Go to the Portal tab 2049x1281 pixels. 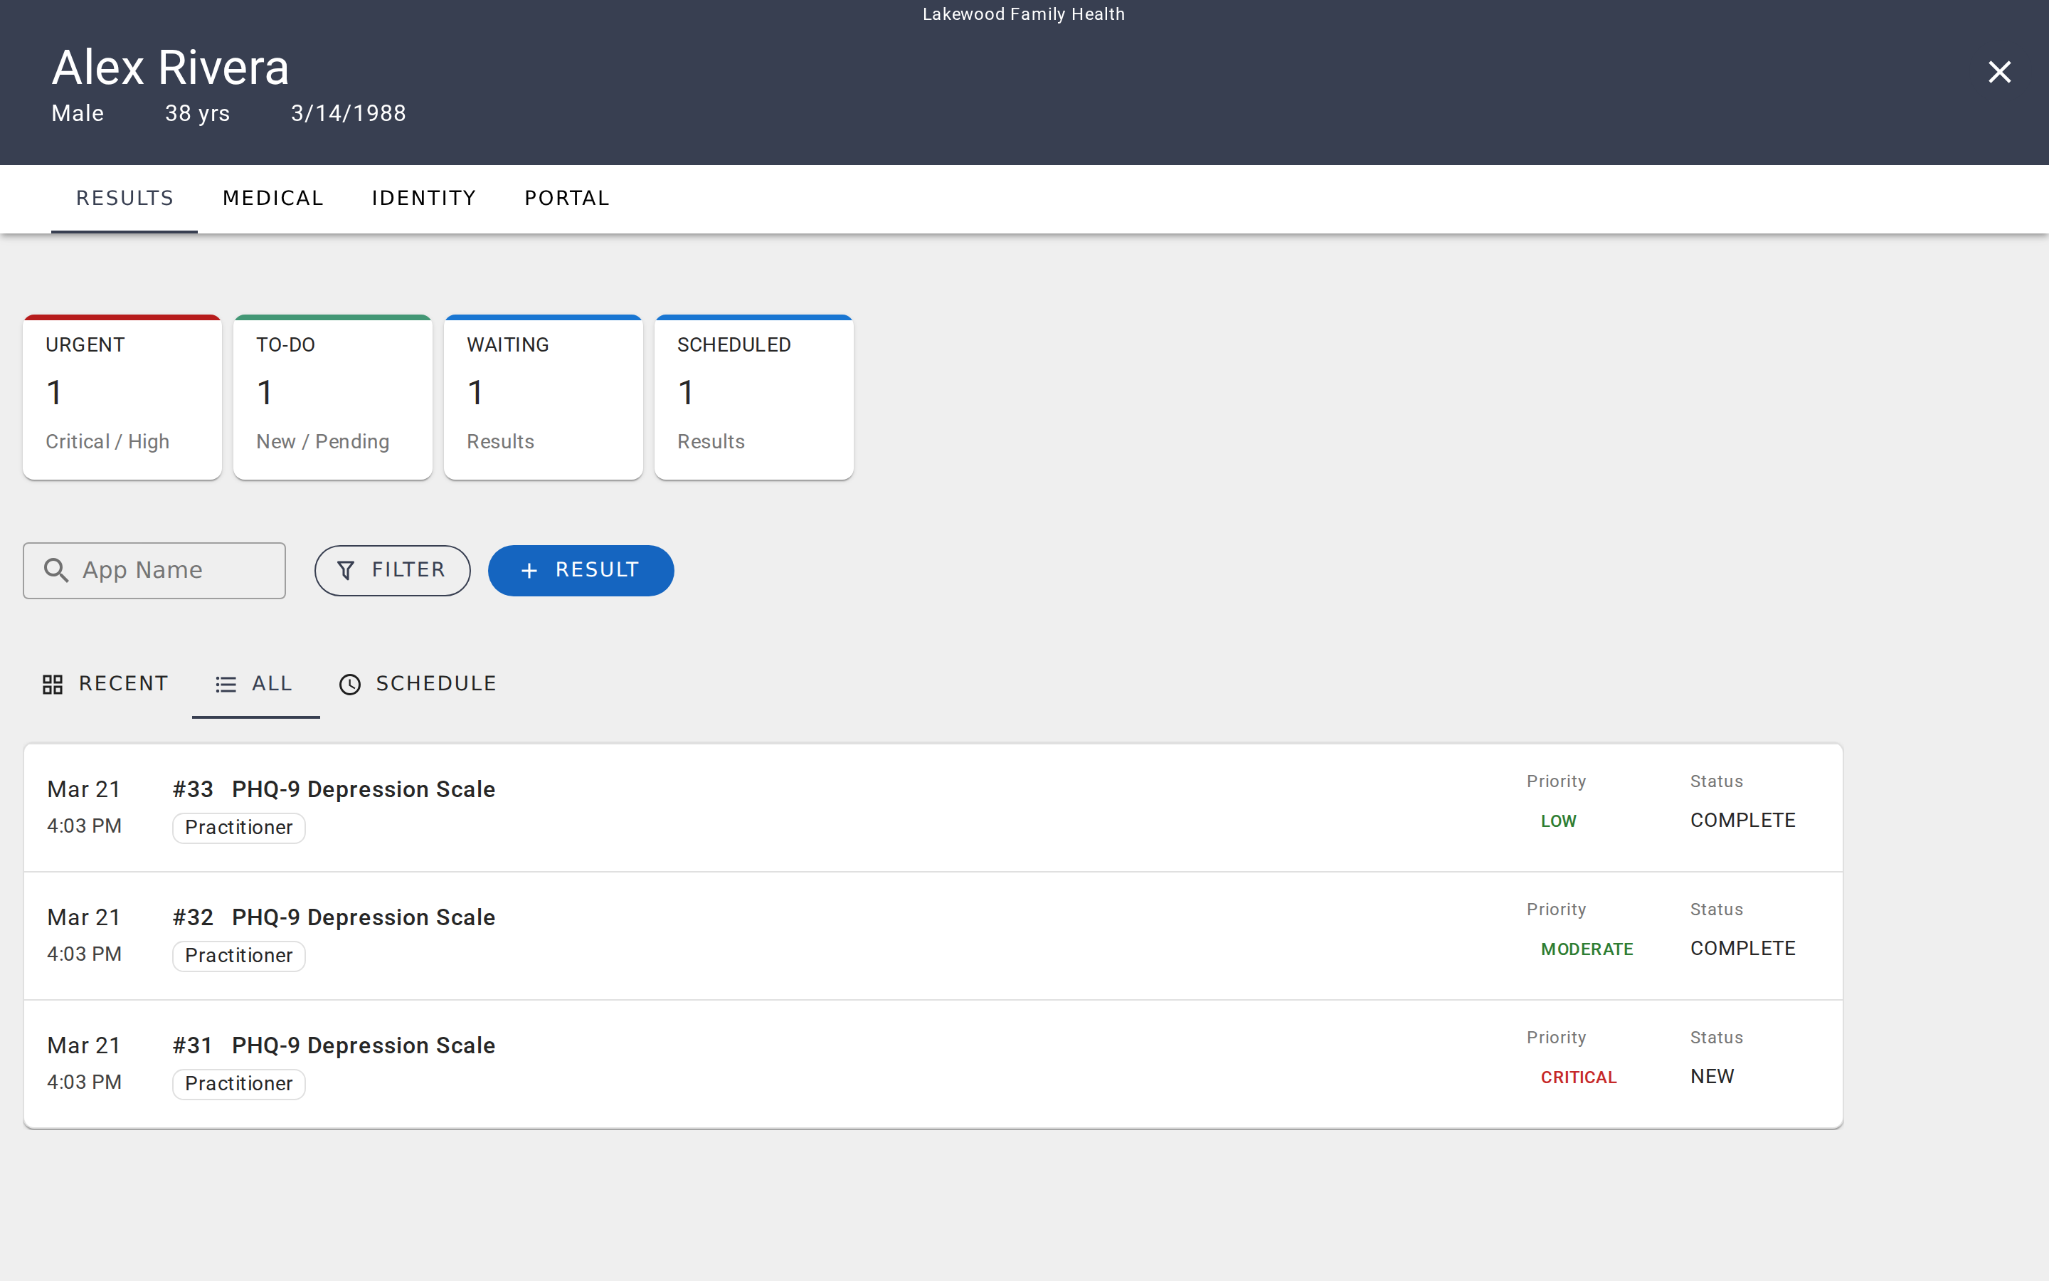click(566, 199)
